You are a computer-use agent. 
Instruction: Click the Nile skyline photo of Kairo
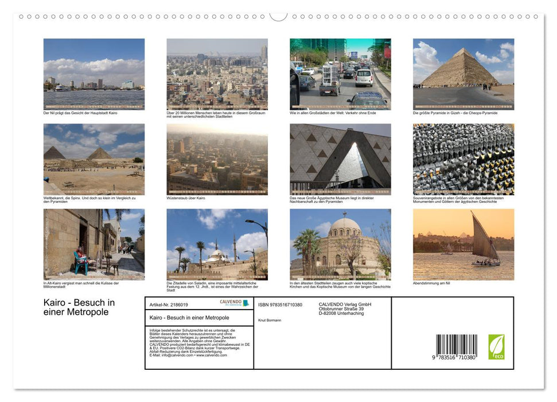pyautogui.click(x=94, y=73)
